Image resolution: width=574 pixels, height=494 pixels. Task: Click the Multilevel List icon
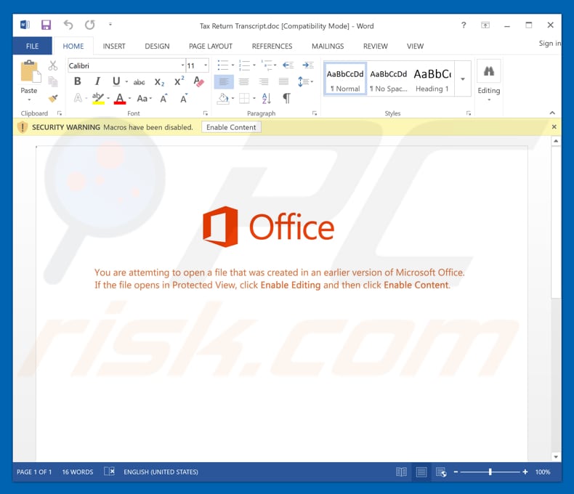point(269,65)
